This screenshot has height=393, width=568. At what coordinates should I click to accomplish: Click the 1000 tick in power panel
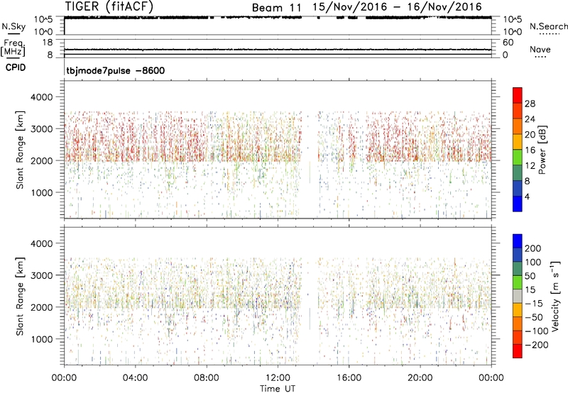(x=42, y=192)
